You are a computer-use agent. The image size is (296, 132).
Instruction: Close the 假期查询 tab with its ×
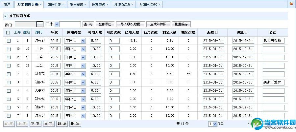[107, 4]
